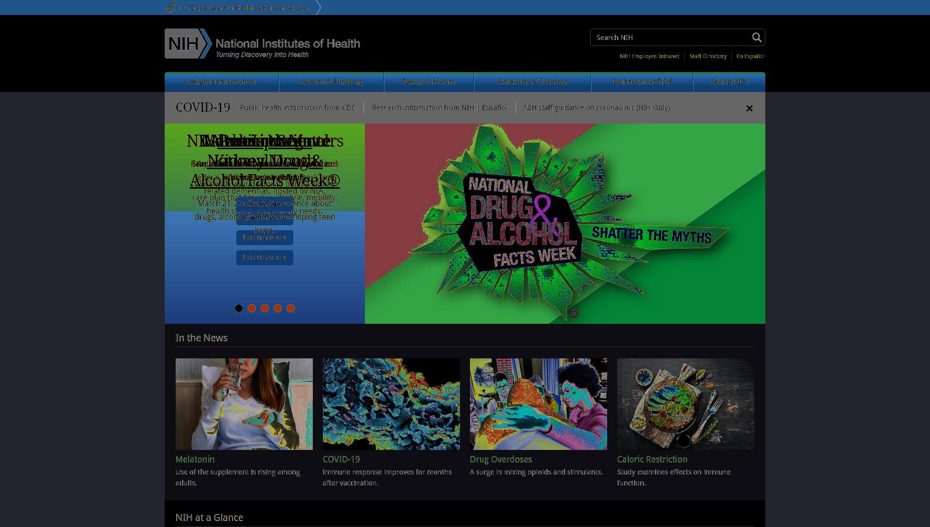Click text 'Use of the supplement is rising among adults.'
Screen dimensions: 930x527
pos(238,477)
